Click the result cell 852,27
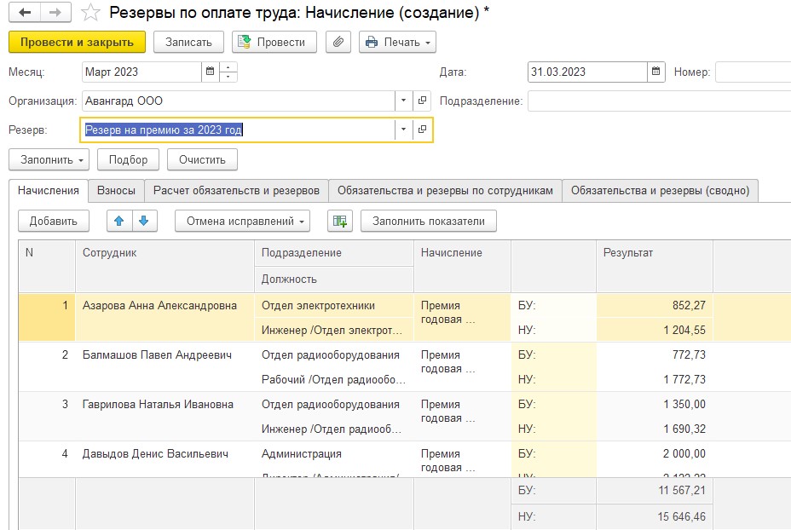 pos(655,306)
